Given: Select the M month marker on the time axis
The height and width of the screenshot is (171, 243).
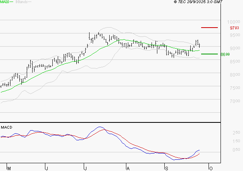Looking at the screenshot, I should [x=9, y=169].
